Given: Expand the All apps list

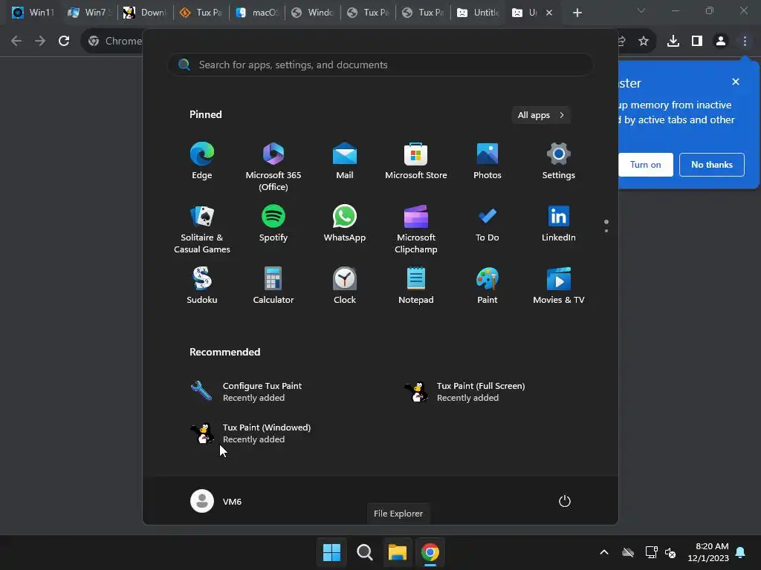Looking at the screenshot, I should [541, 115].
